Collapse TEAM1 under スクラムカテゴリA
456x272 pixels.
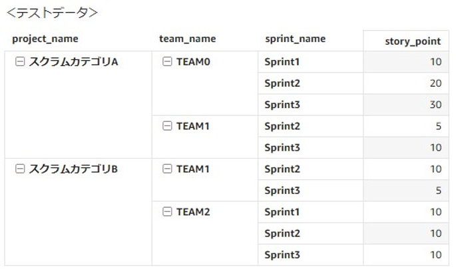point(167,126)
